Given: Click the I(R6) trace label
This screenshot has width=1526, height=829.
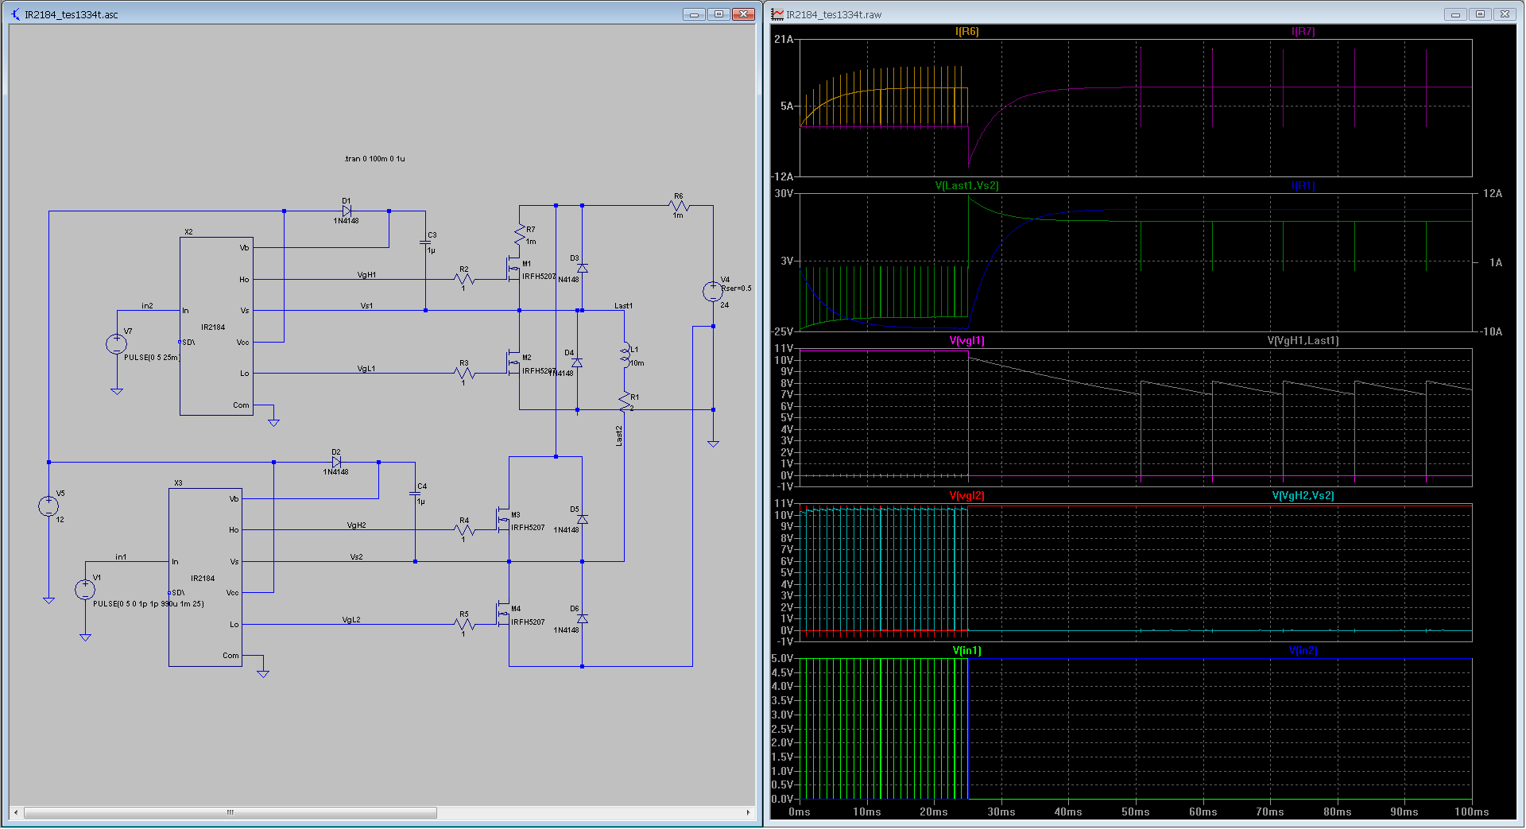Looking at the screenshot, I should point(966,32).
